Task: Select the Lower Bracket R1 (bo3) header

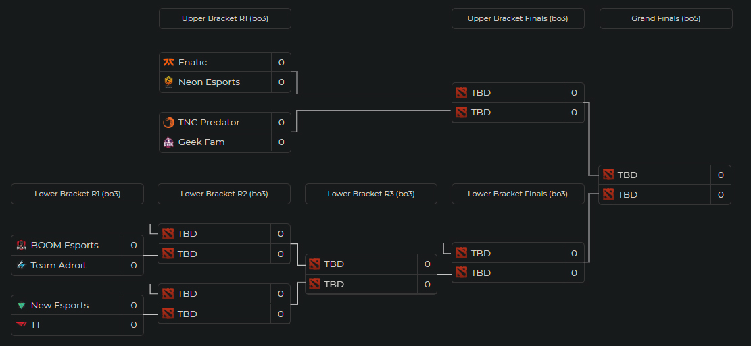Action: click(x=78, y=194)
